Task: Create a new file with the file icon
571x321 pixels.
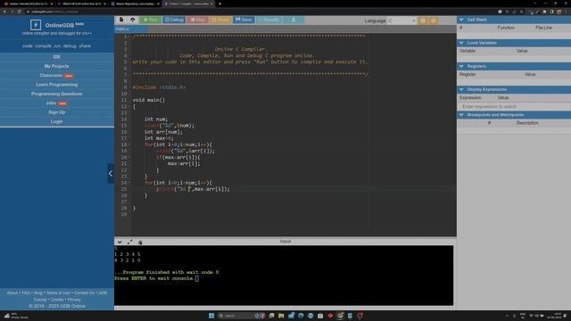Action: tap(121, 20)
